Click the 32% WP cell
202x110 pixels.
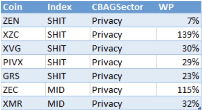179,103
